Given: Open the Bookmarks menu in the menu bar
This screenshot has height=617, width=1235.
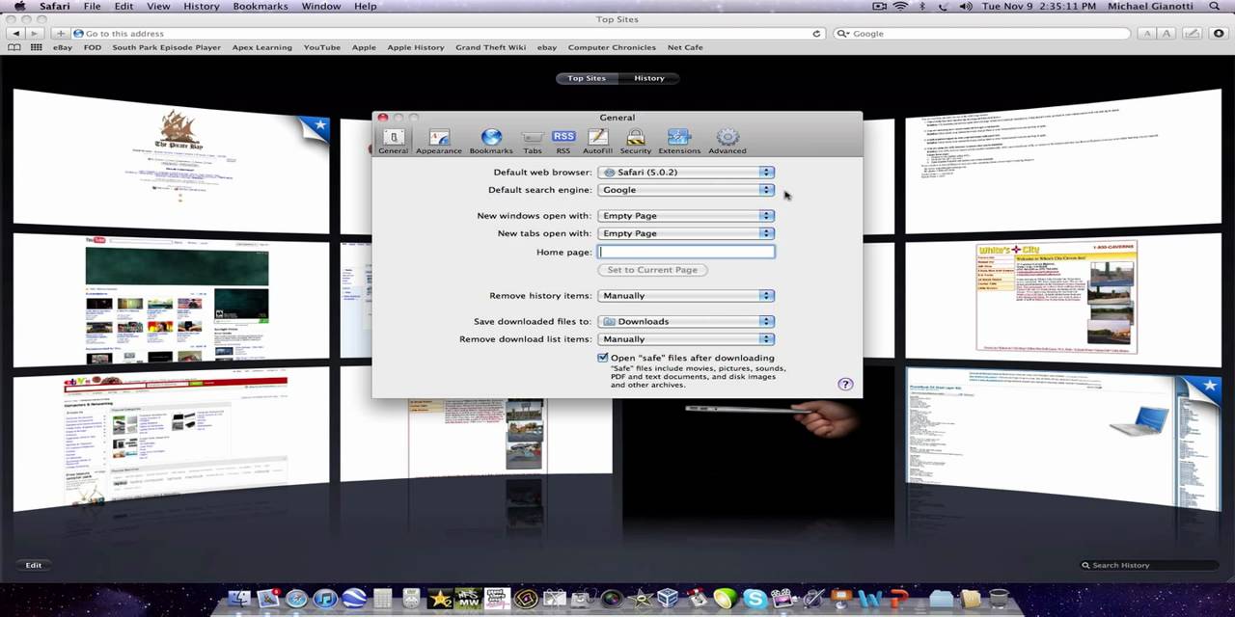Looking at the screenshot, I should tap(261, 6).
